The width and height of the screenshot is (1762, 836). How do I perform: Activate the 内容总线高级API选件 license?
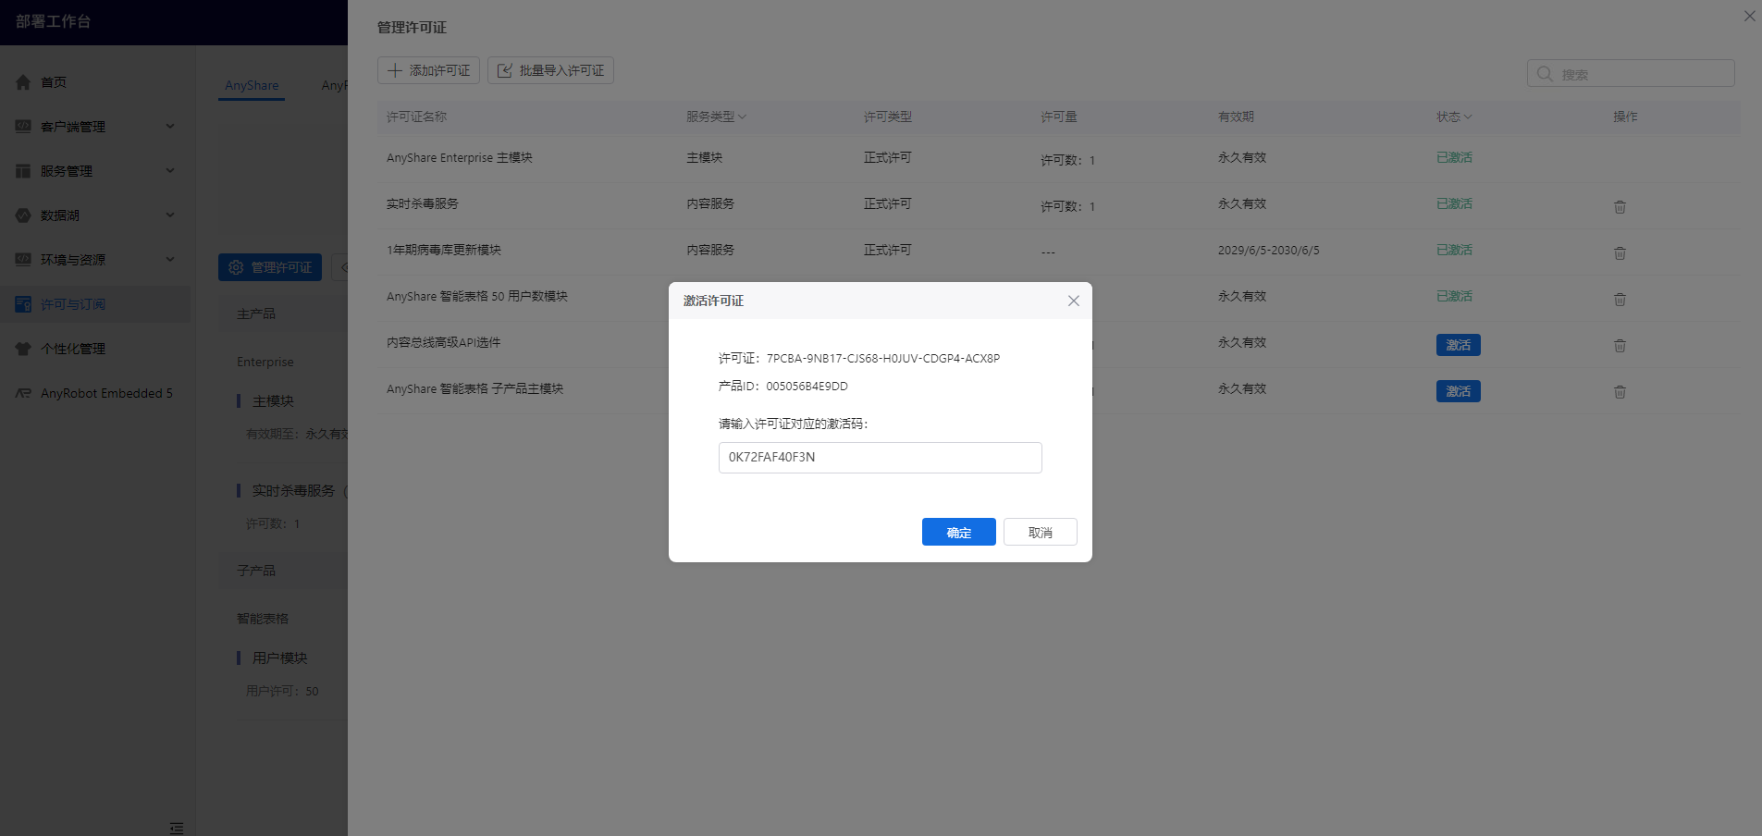tap(1459, 345)
